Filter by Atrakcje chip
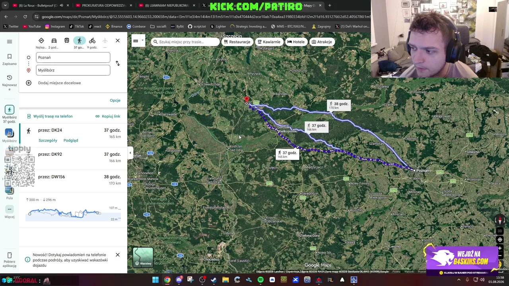The image size is (509, 286). point(322,42)
